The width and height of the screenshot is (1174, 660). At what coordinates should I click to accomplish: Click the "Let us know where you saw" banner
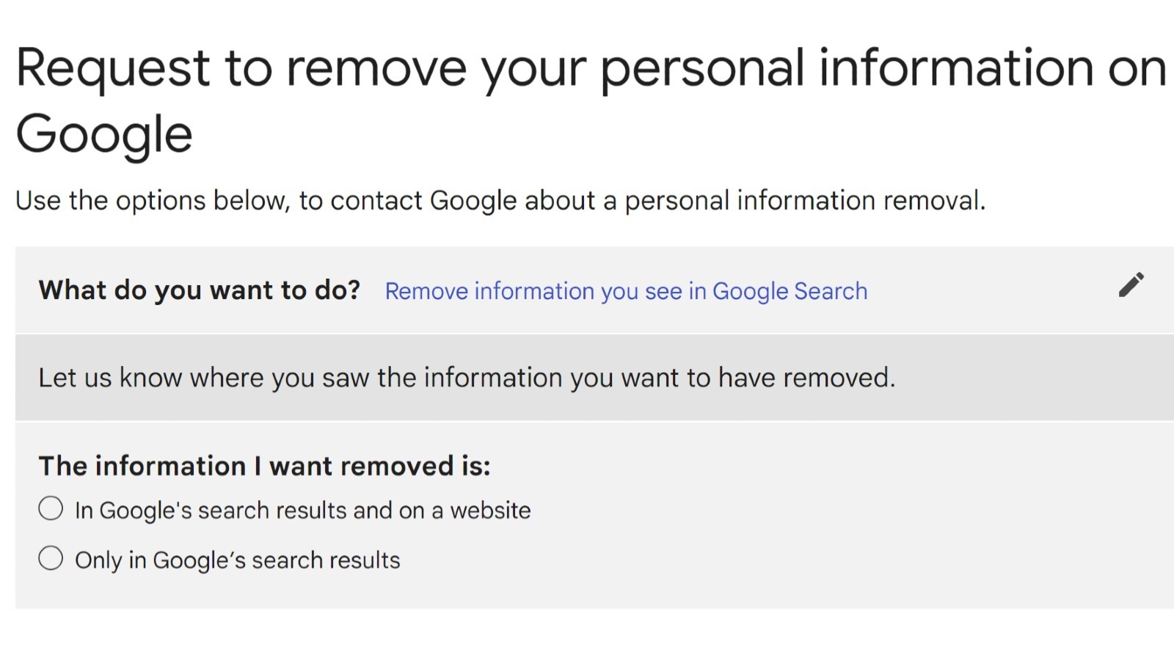(467, 378)
